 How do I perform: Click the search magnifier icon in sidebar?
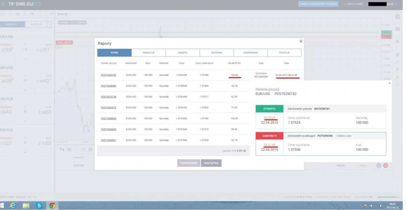coord(33,14)
